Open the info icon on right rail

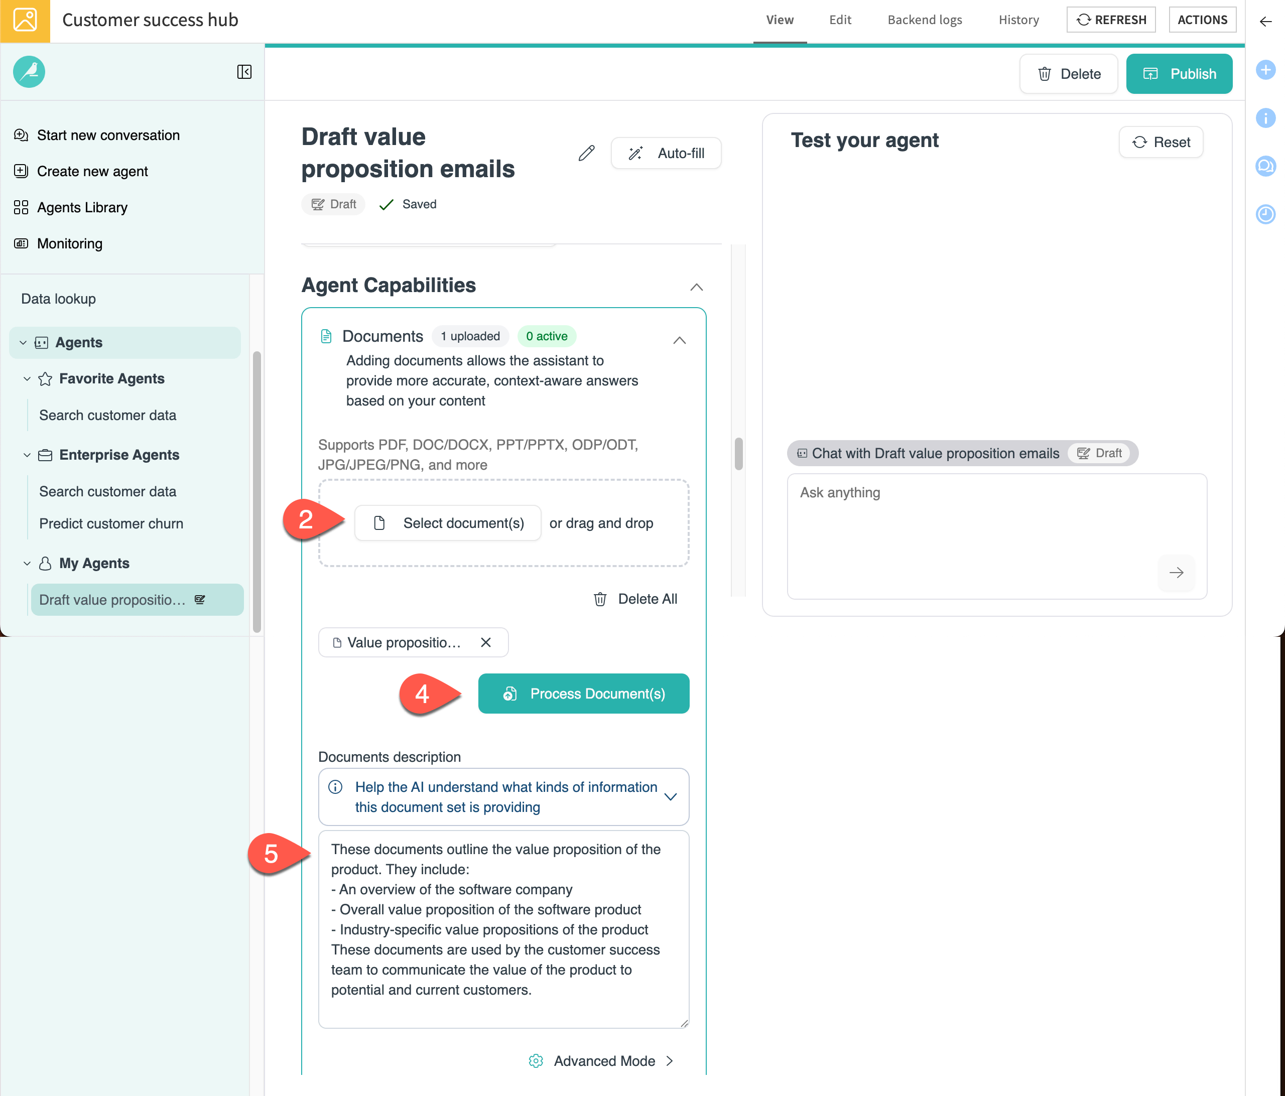click(1265, 118)
